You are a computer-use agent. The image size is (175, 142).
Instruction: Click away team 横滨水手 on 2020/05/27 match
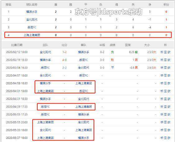click(84, 138)
